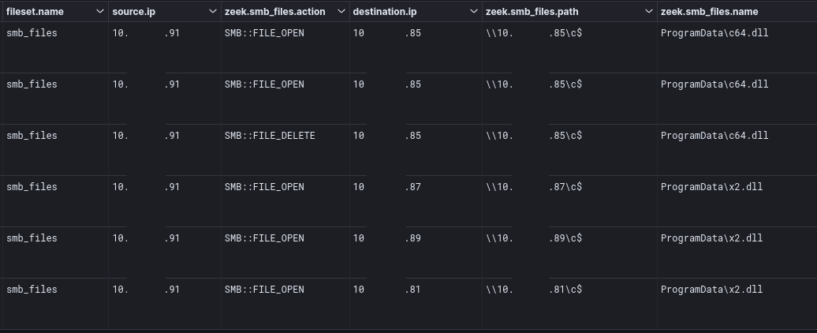Image resolution: width=817 pixels, height=333 pixels.
Task: Select the source.ip column header
Action: [x=134, y=12]
